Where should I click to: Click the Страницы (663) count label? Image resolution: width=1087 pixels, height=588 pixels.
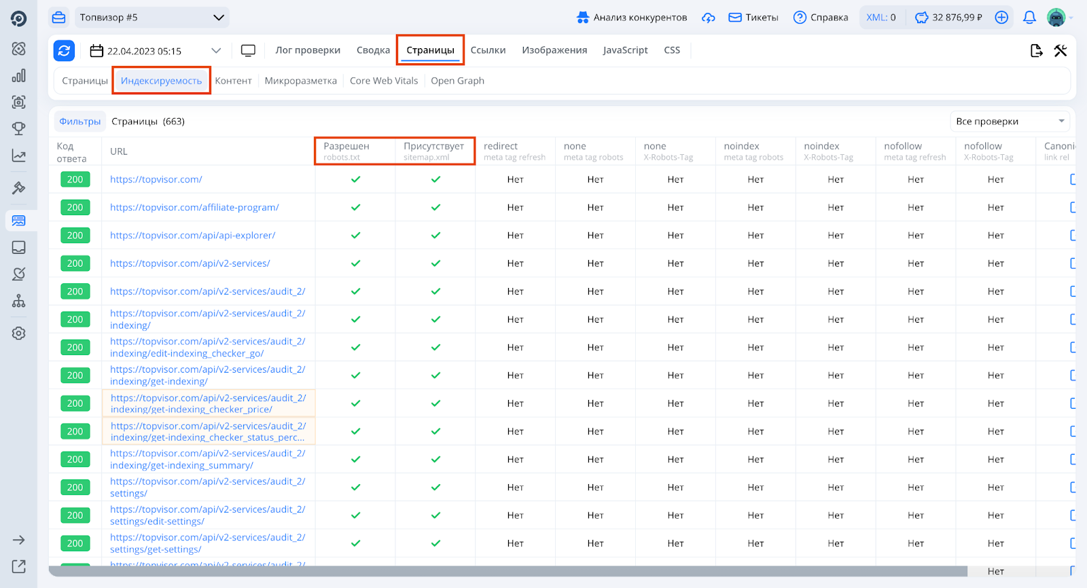point(148,122)
